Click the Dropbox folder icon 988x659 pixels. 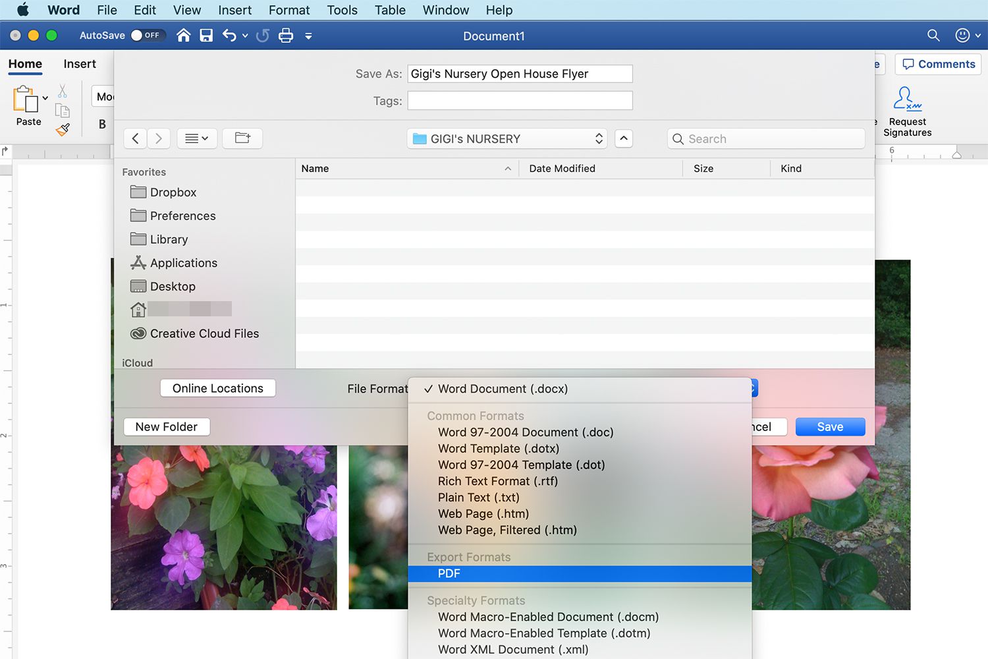[138, 192]
